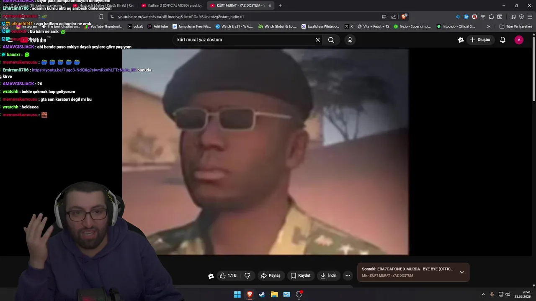Expand the Sonraki playlist panel chevron
Screen dimensions: 536x301
coord(462,272)
